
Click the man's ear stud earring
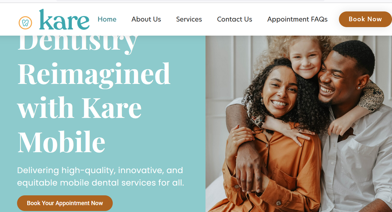click(x=359, y=88)
